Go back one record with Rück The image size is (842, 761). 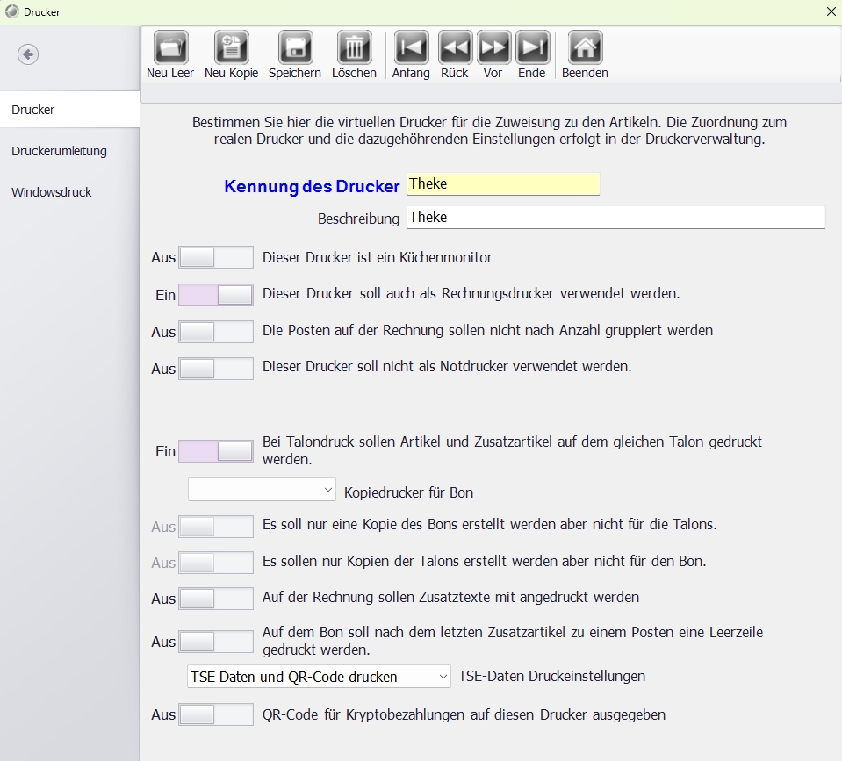coord(455,48)
